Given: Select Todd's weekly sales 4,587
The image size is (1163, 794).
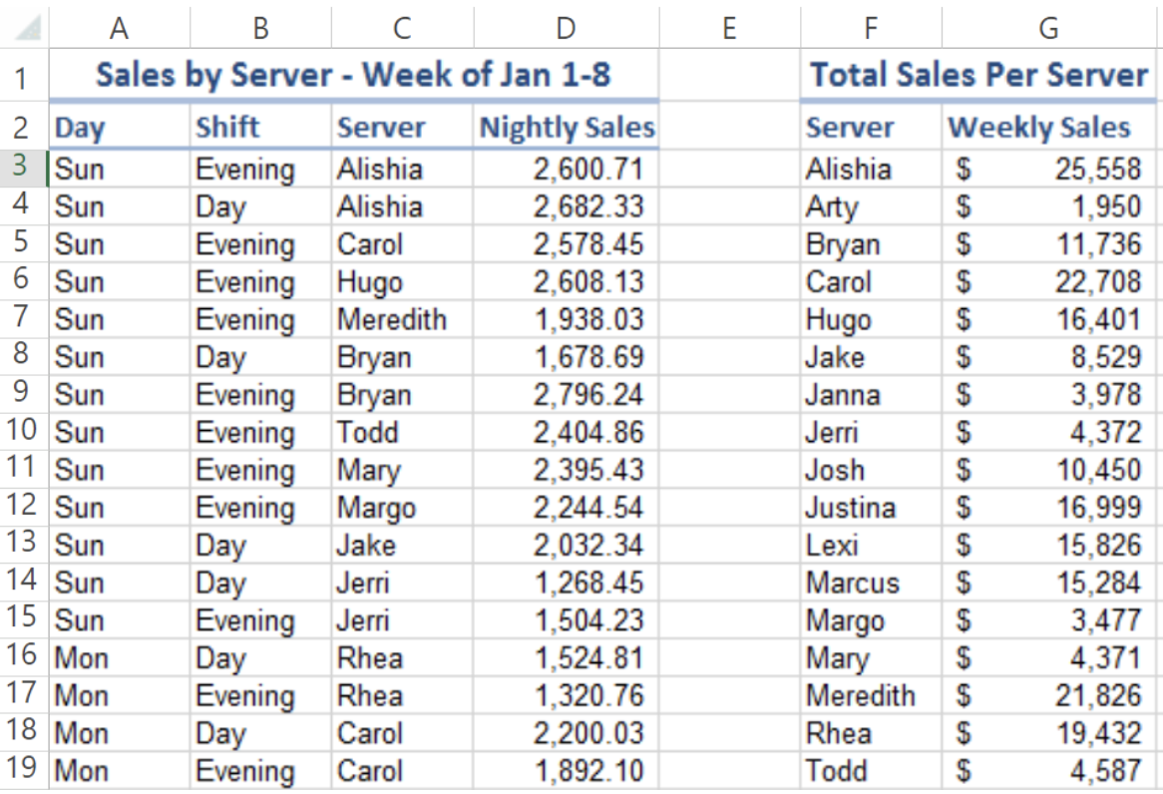Looking at the screenshot, I should (1048, 771).
